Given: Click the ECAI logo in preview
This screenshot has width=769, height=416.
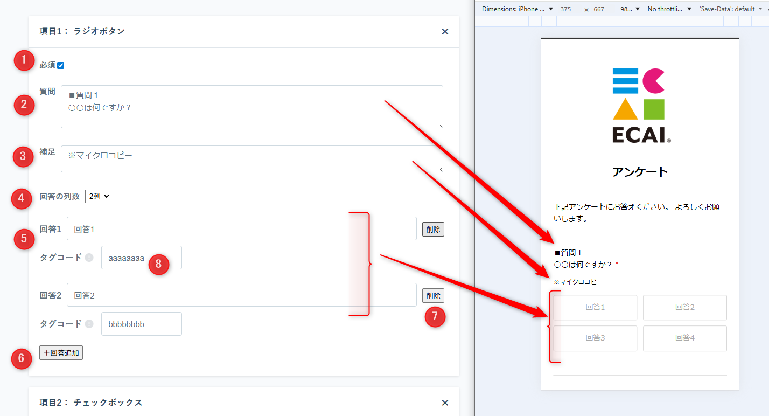Looking at the screenshot, I should 640,106.
